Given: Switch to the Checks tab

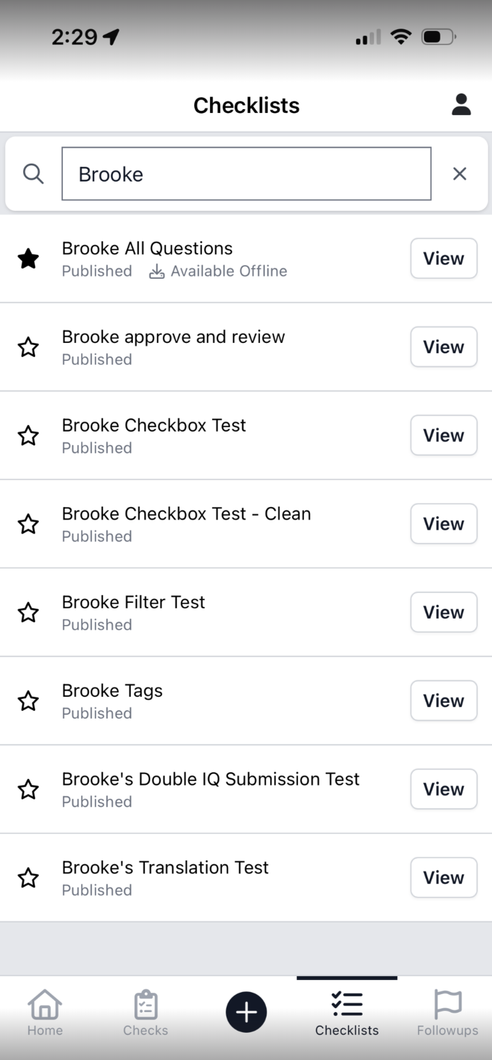Looking at the screenshot, I should click(x=146, y=1012).
